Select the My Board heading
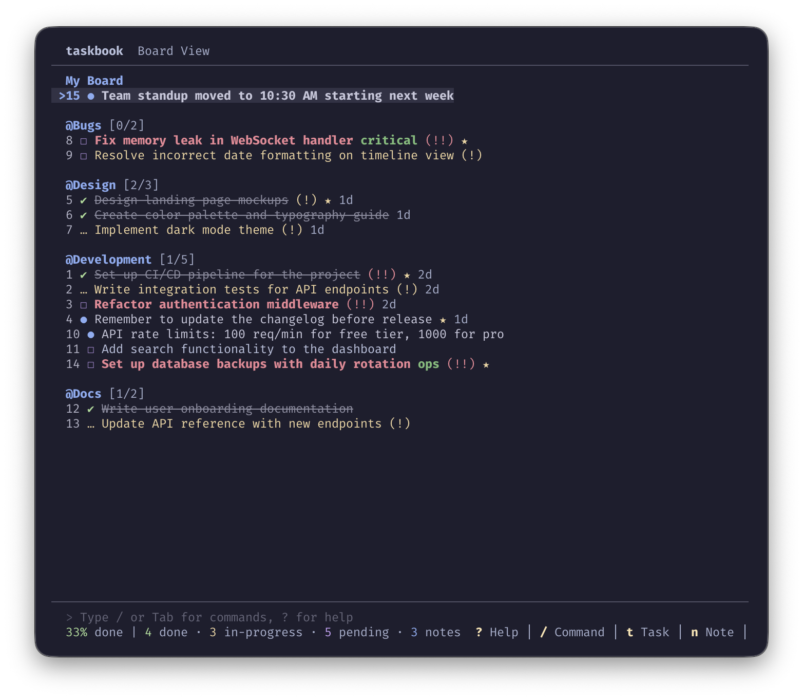The height and width of the screenshot is (700, 803). pyautogui.click(x=94, y=81)
